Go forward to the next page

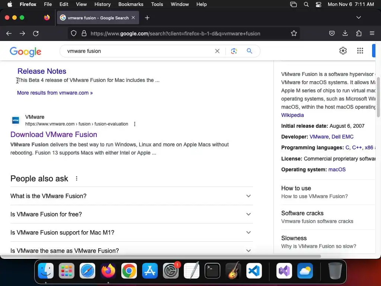click(x=22, y=33)
